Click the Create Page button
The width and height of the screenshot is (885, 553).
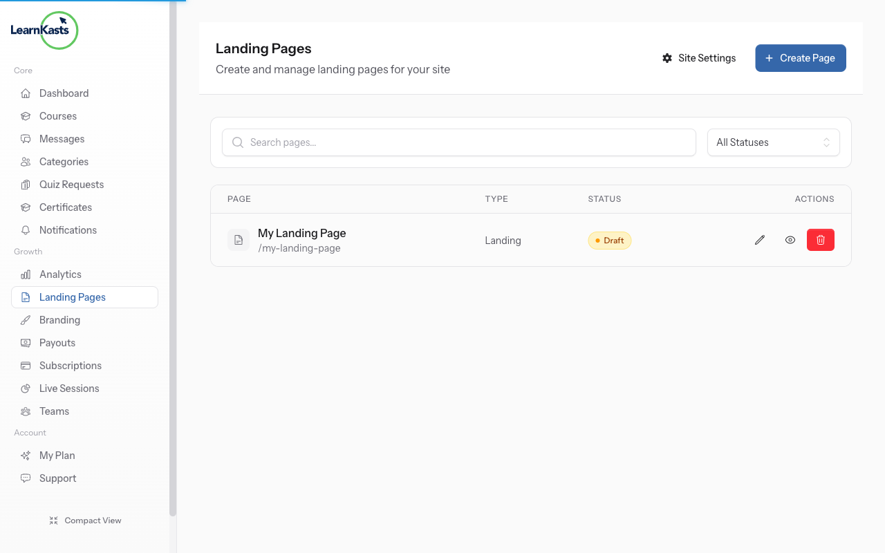[800, 58]
